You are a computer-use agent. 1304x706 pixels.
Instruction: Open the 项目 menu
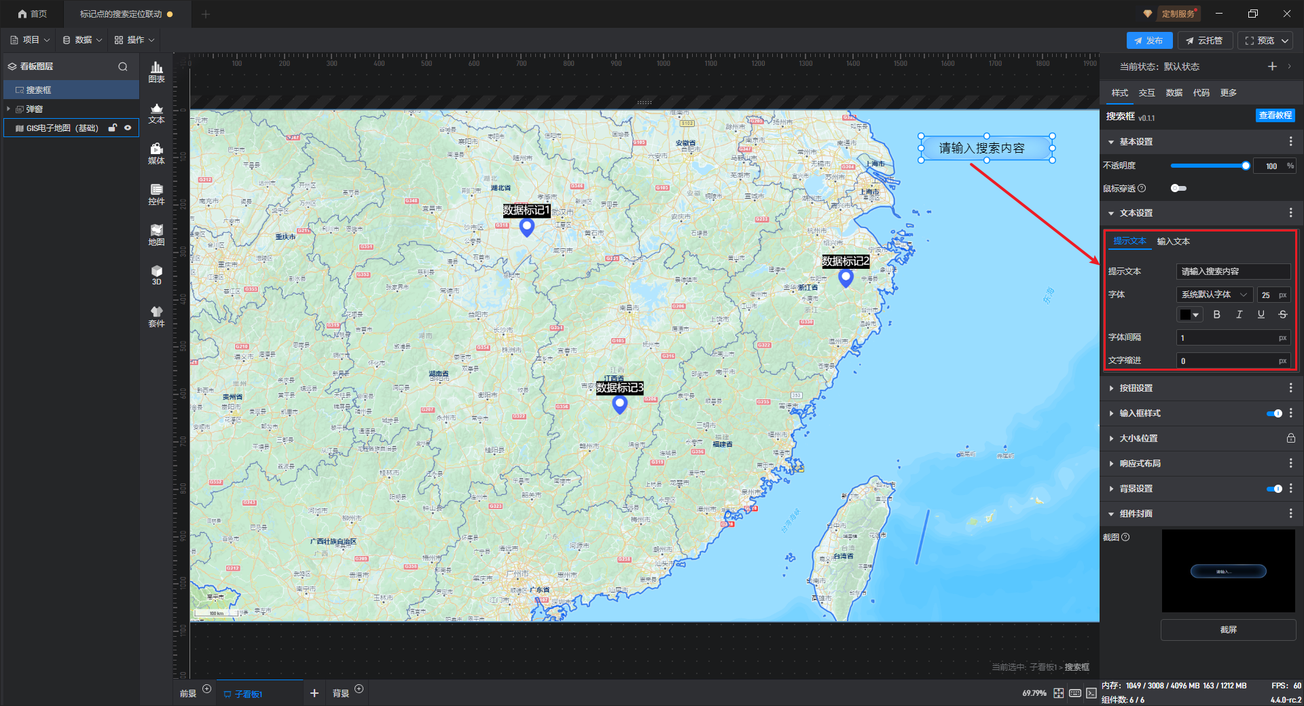point(31,40)
